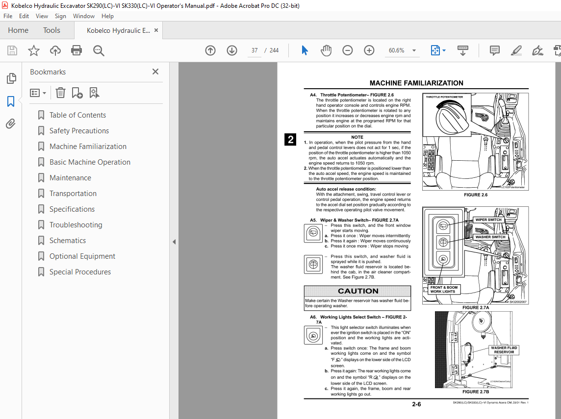Open the Sign menu
The image size is (561, 419).
[60, 16]
